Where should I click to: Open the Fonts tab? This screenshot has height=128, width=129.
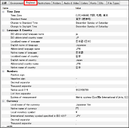click(x=94, y=3)
